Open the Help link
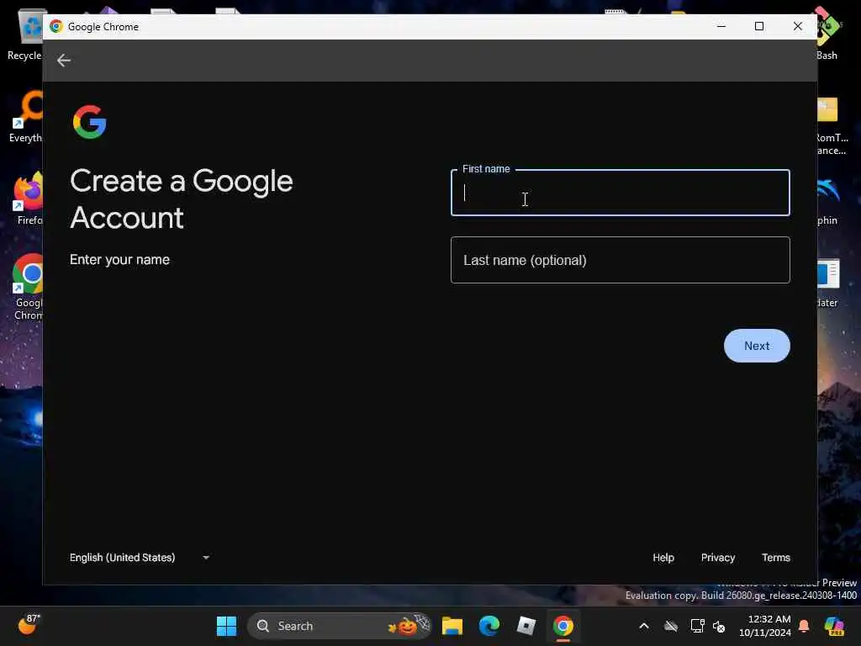 tap(663, 558)
